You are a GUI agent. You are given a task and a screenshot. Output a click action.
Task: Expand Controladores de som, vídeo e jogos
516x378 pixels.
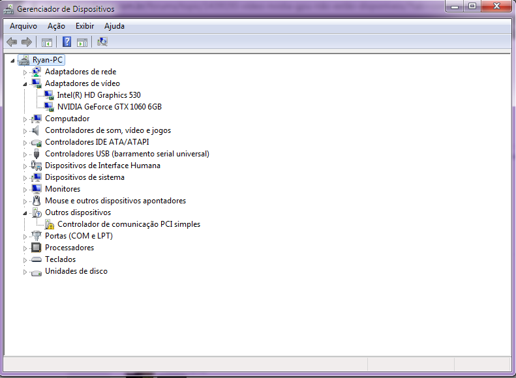(x=25, y=131)
